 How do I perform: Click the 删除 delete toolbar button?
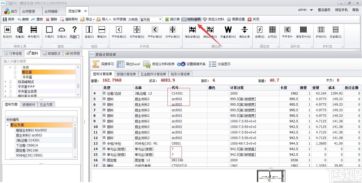pyautogui.click(x=51, y=19)
